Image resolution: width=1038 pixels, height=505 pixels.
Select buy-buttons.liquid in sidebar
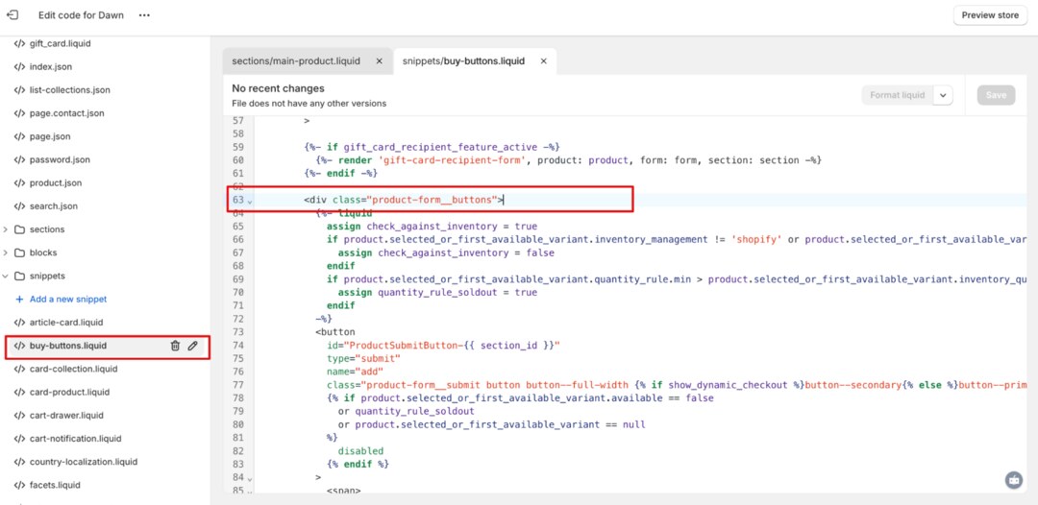click(67, 346)
